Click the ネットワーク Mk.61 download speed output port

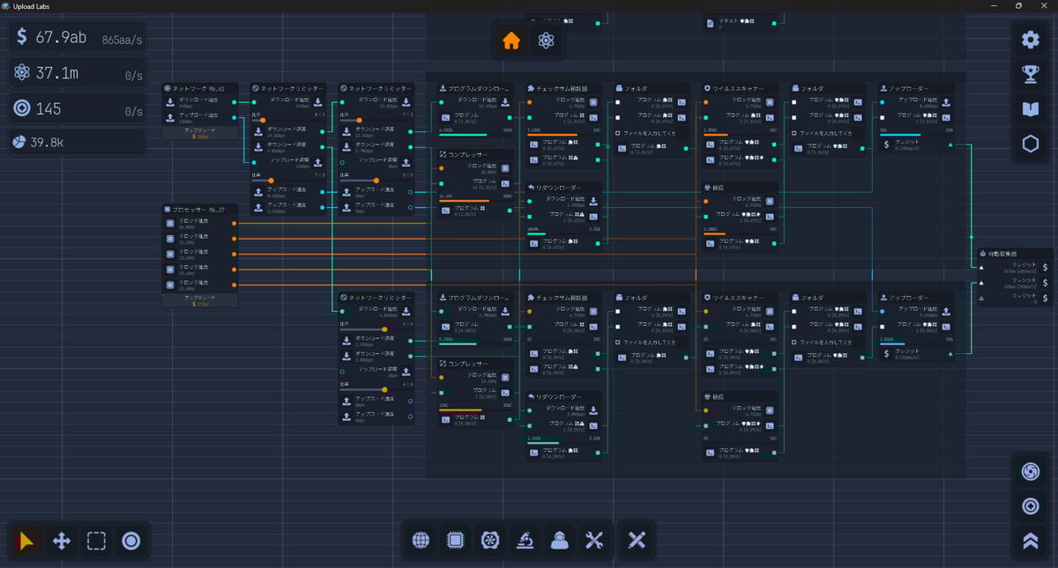pyautogui.click(x=234, y=102)
